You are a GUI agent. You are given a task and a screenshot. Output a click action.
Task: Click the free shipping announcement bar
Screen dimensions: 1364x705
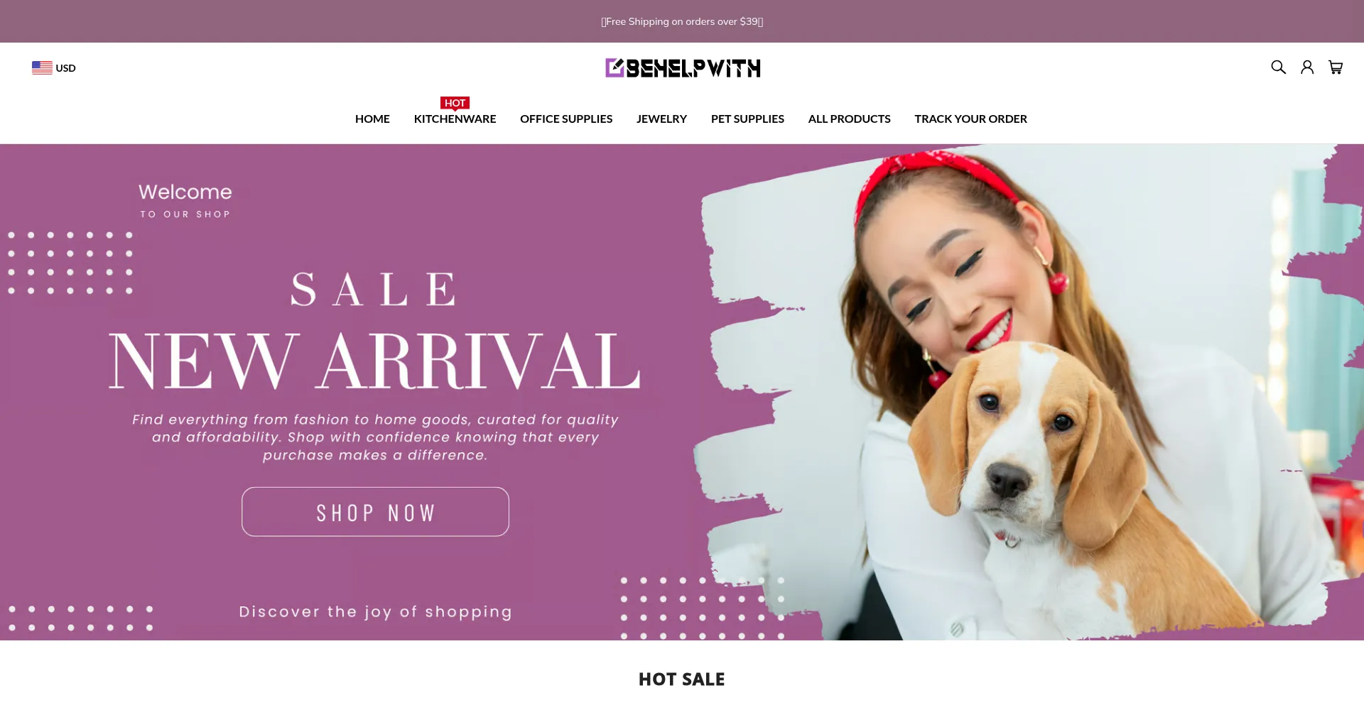(682, 21)
